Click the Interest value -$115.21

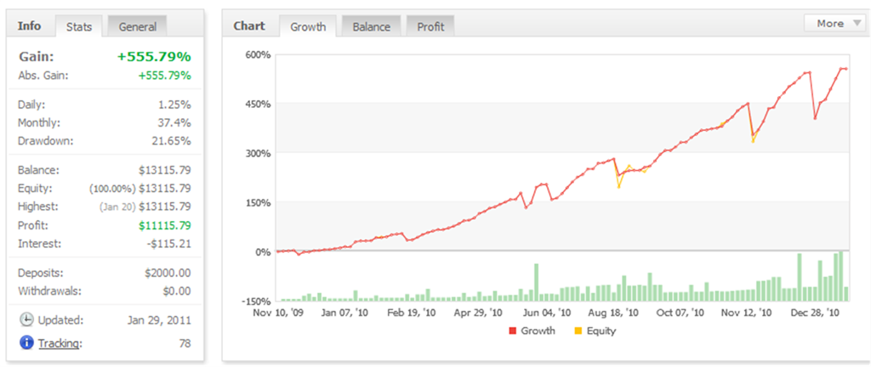pos(169,243)
